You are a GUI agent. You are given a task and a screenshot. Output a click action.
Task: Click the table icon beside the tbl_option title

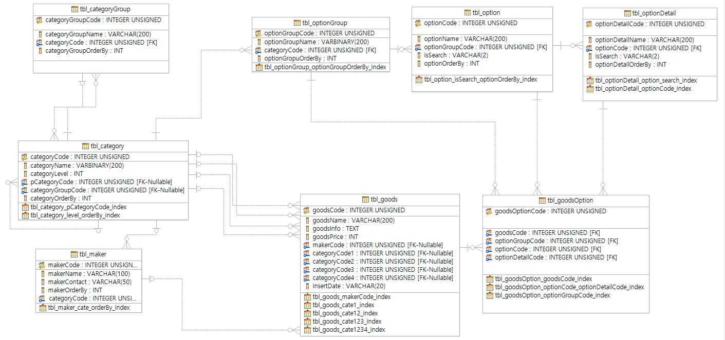click(468, 13)
